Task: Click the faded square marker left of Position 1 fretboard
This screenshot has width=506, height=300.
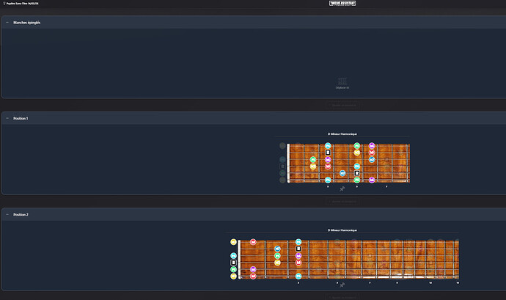Action: (282, 166)
